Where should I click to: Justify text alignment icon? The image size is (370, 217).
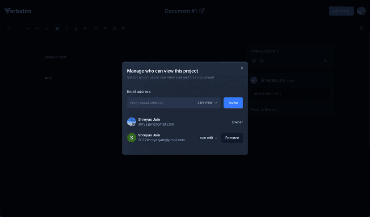pyautogui.click(x=123, y=29)
